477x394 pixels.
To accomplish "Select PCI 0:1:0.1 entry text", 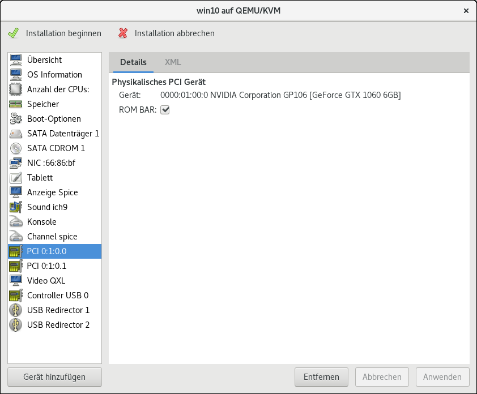I will click(46, 266).
